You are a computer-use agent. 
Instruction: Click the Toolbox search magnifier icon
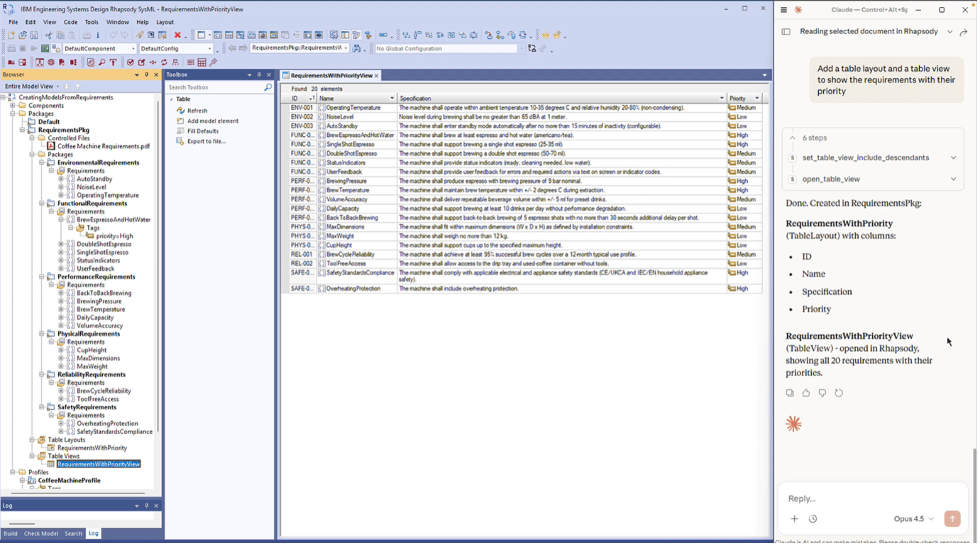268,87
